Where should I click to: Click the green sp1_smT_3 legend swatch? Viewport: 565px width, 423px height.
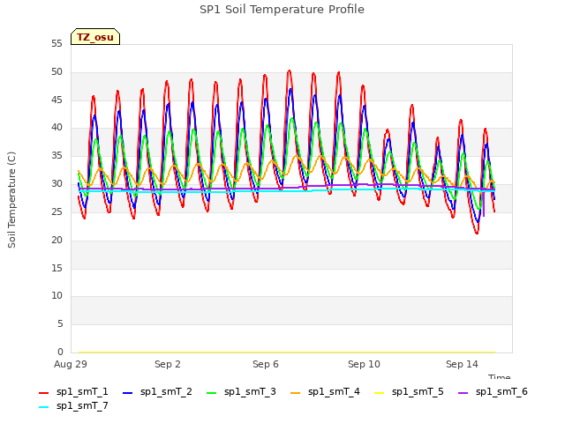(x=212, y=393)
